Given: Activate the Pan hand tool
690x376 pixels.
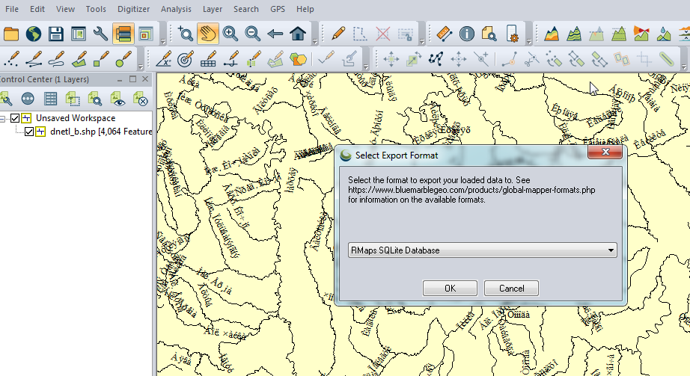Looking at the screenshot, I should tap(208, 34).
